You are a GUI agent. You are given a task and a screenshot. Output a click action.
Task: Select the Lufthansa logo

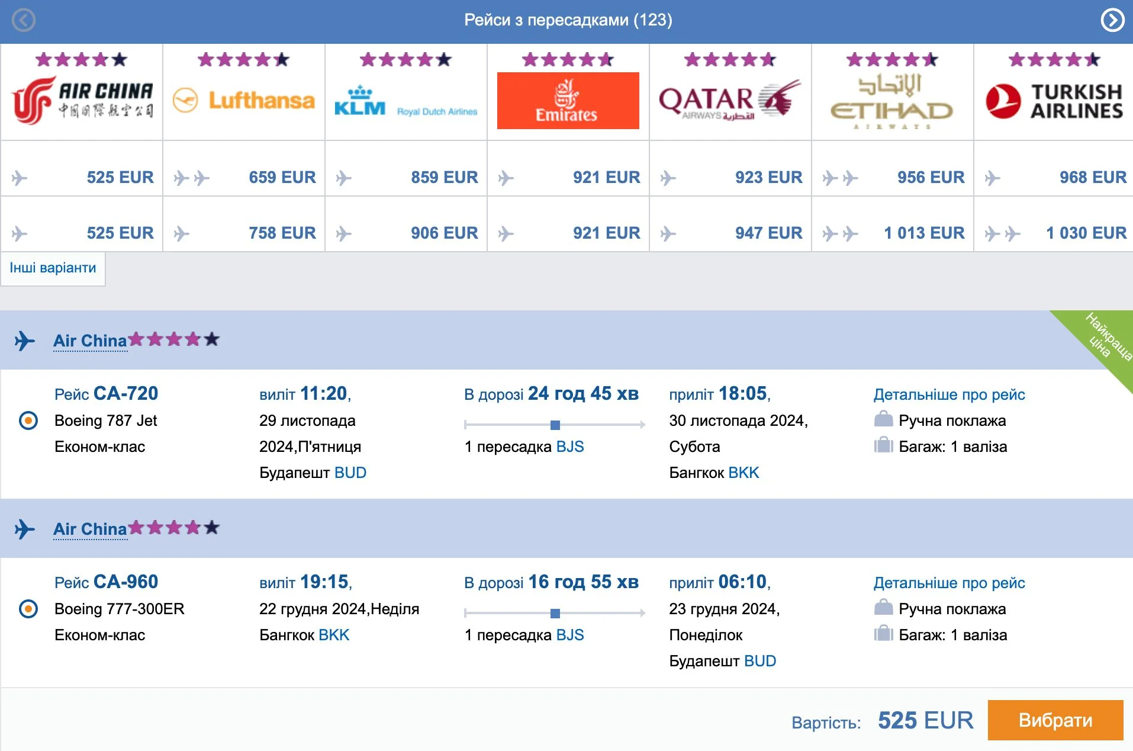click(243, 100)
